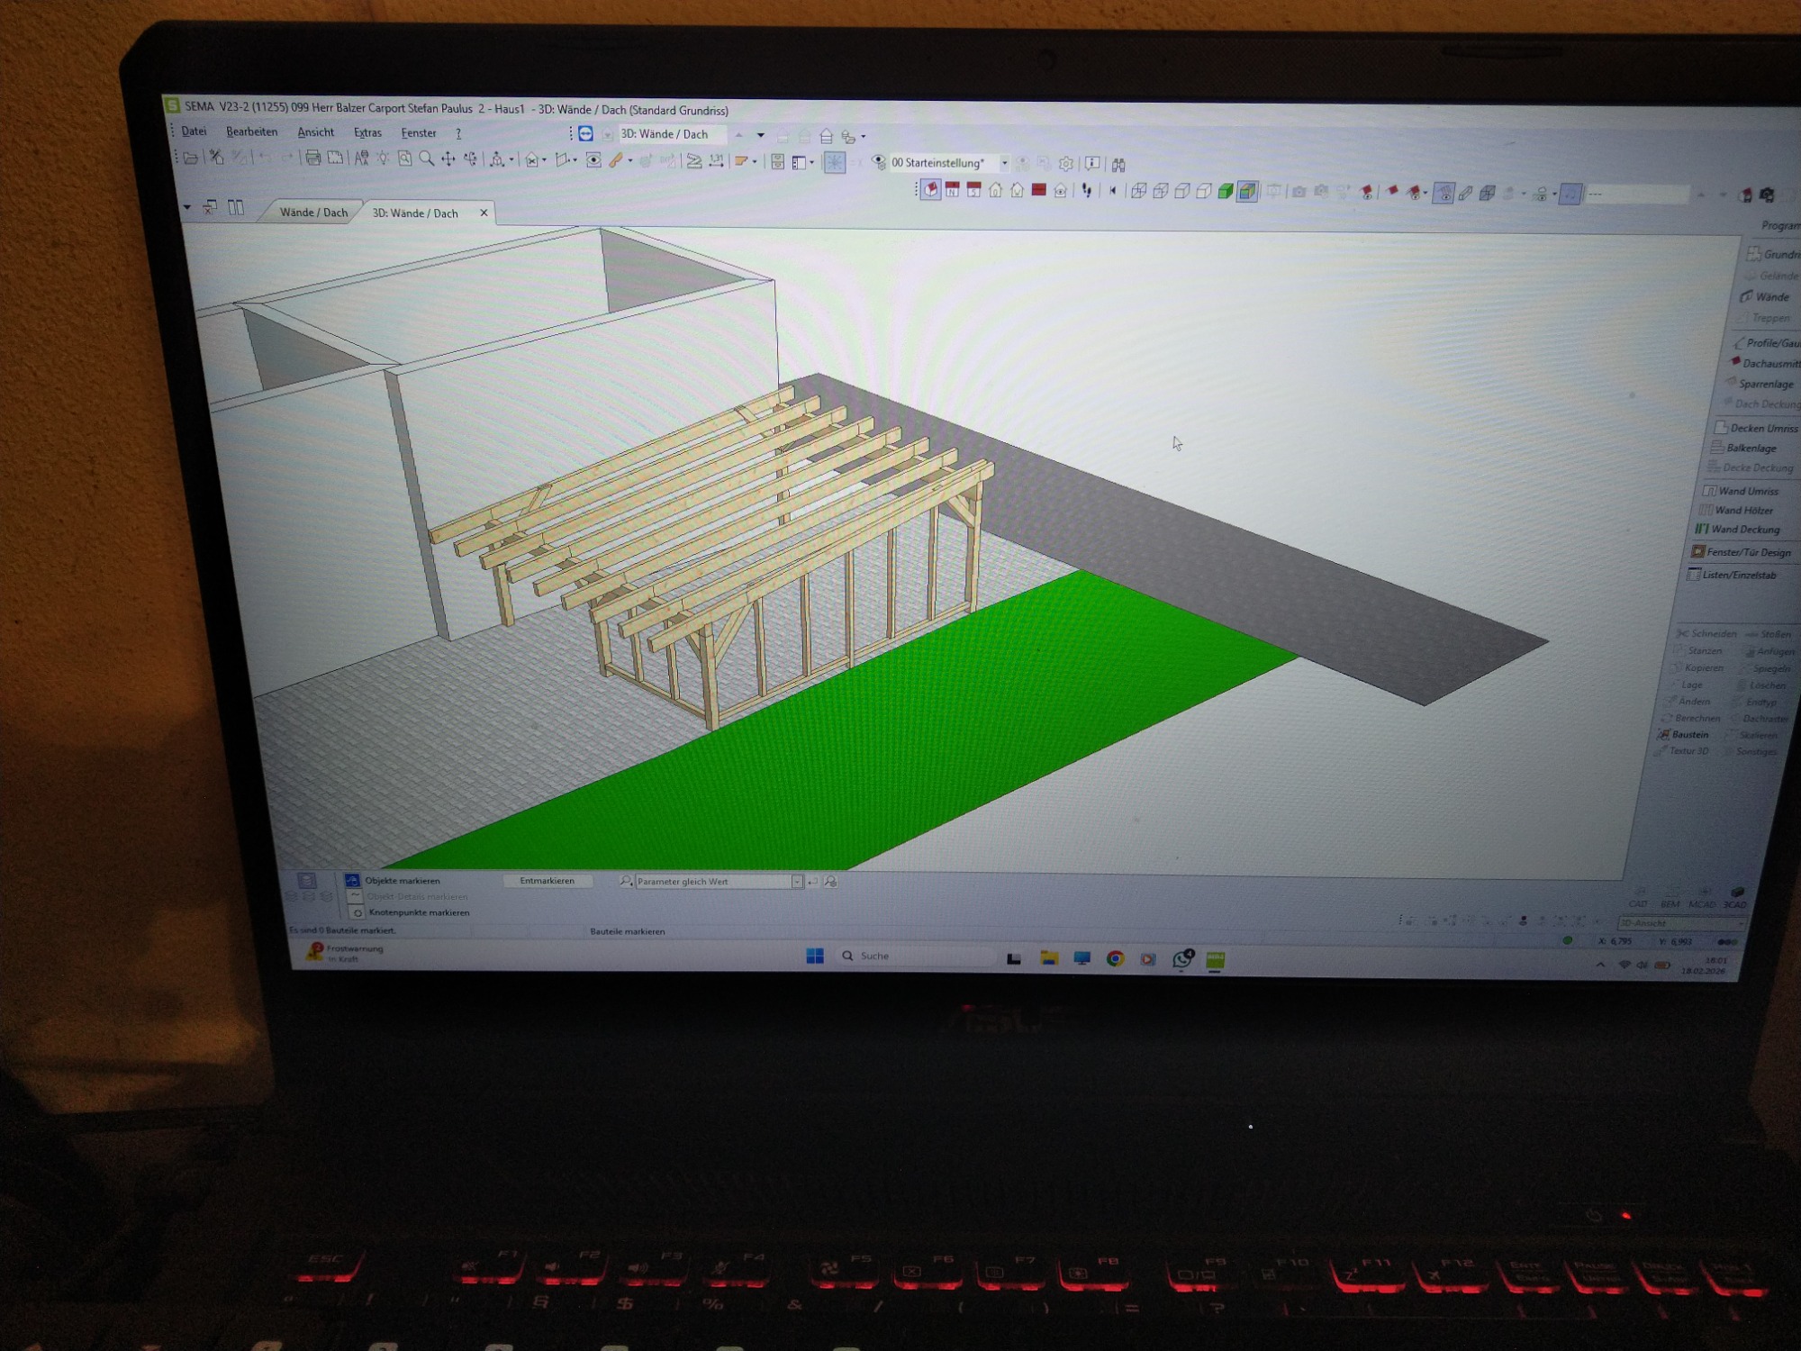
Task: Open the Extras menu
Action: pos(367,132)
